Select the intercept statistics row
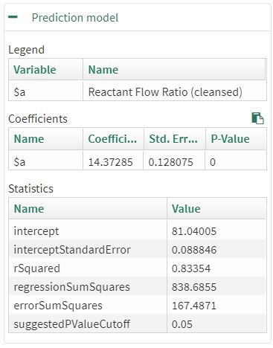The image size is (273, 348). tap(138, 231)
